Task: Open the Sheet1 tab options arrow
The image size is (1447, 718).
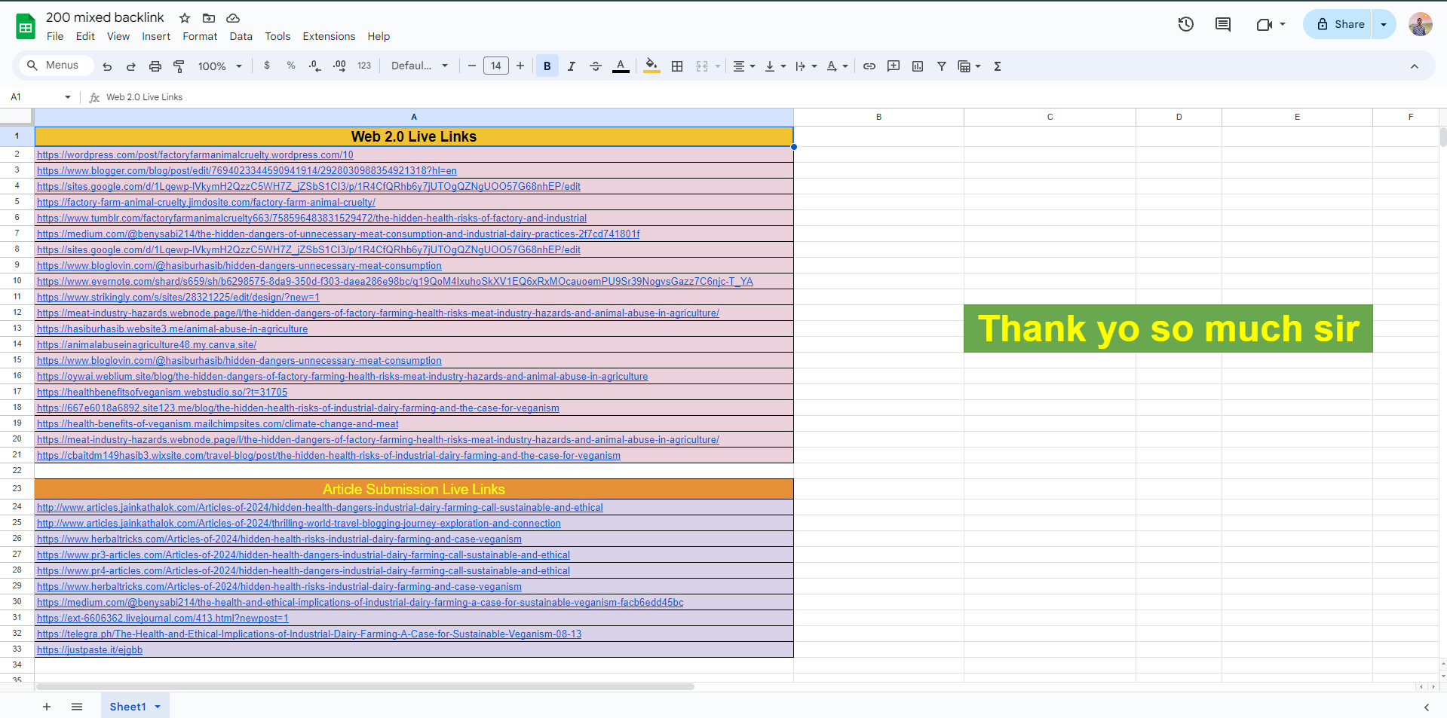Action: click(158, 707)
